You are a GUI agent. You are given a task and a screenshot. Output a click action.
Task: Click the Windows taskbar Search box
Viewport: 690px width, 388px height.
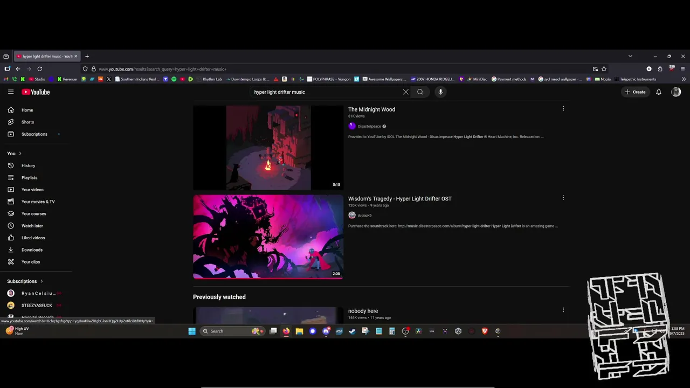tap(231, 331)
